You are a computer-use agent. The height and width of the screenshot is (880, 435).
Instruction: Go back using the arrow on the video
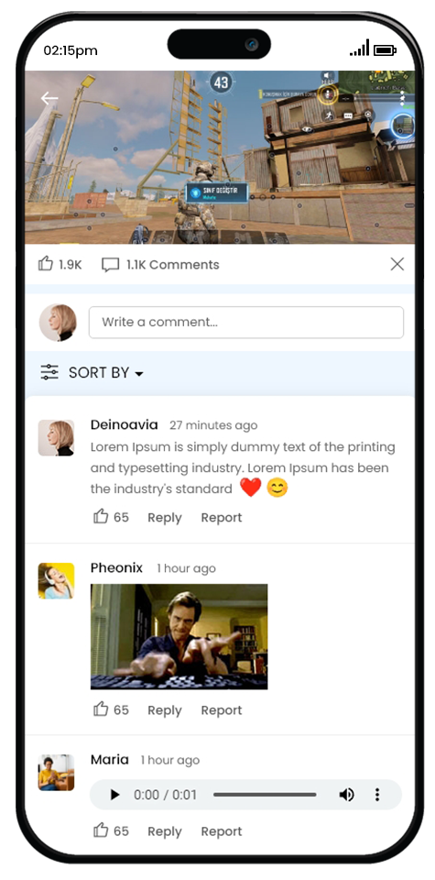tap(49, 99)
